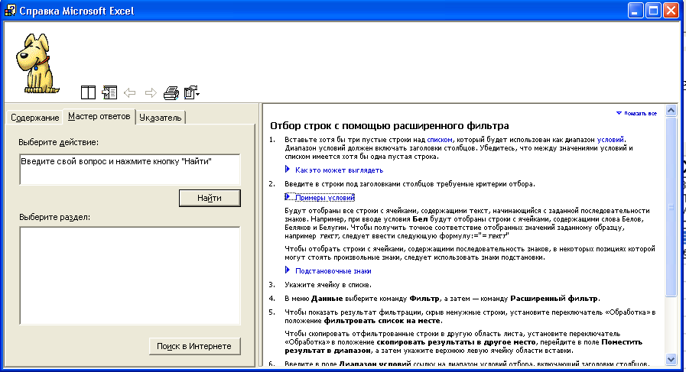Hide the navigation tabs pane icon

(x=109, y=92)
